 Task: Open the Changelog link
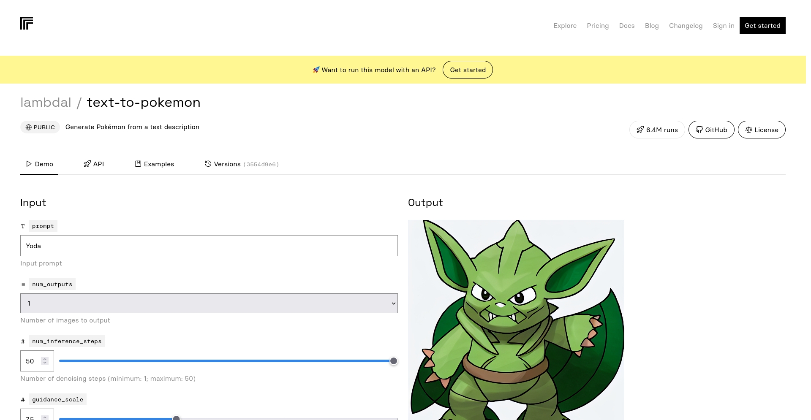[686, 25]
